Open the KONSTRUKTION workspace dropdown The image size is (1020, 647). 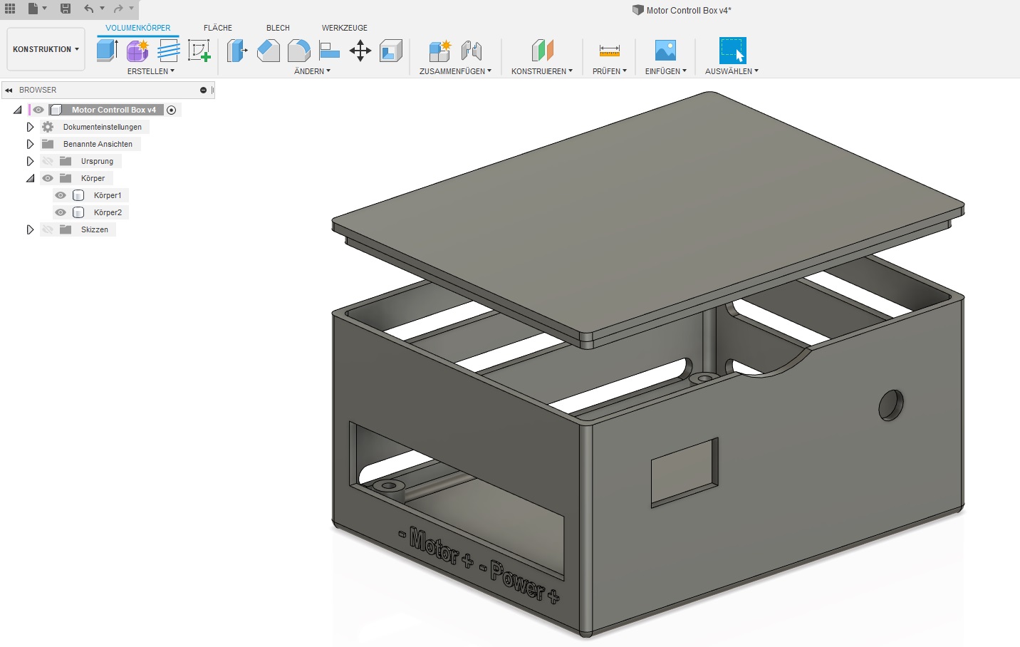pos(46,49)
